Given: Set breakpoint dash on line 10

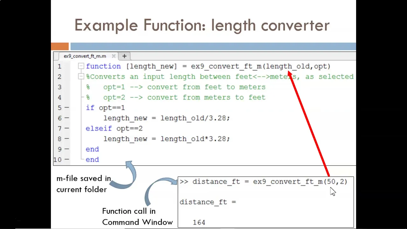Looking at the screenshot, I should click(x=66, y=159).
